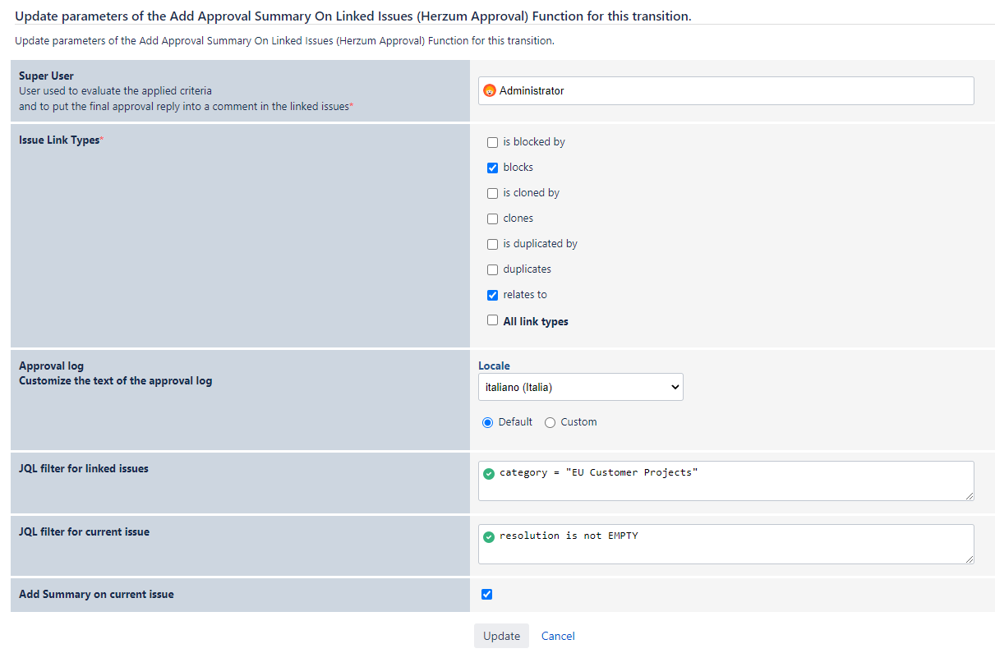Tick the "is cloned by" checkbox
Screen dimensions: 995x667
(493, 193)
